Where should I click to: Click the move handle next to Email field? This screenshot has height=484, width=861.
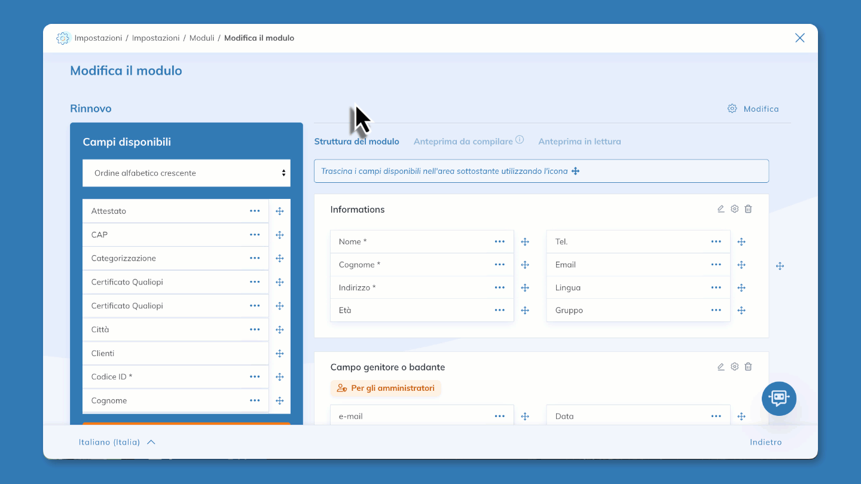click(x=741, y=265)
